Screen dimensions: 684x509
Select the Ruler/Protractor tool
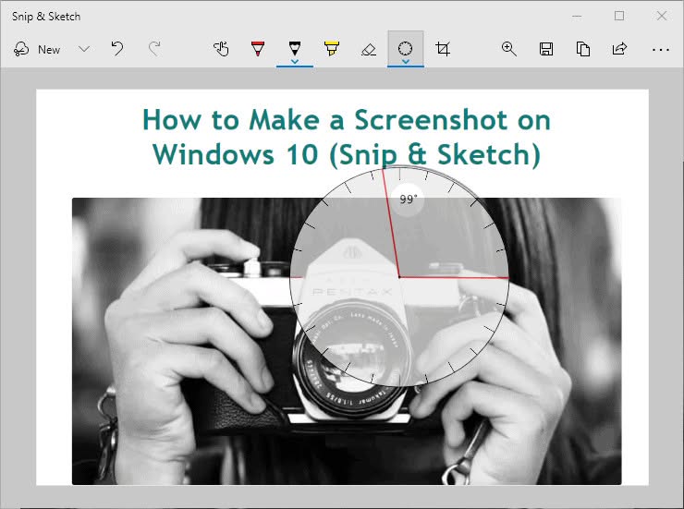coord(405,47)
